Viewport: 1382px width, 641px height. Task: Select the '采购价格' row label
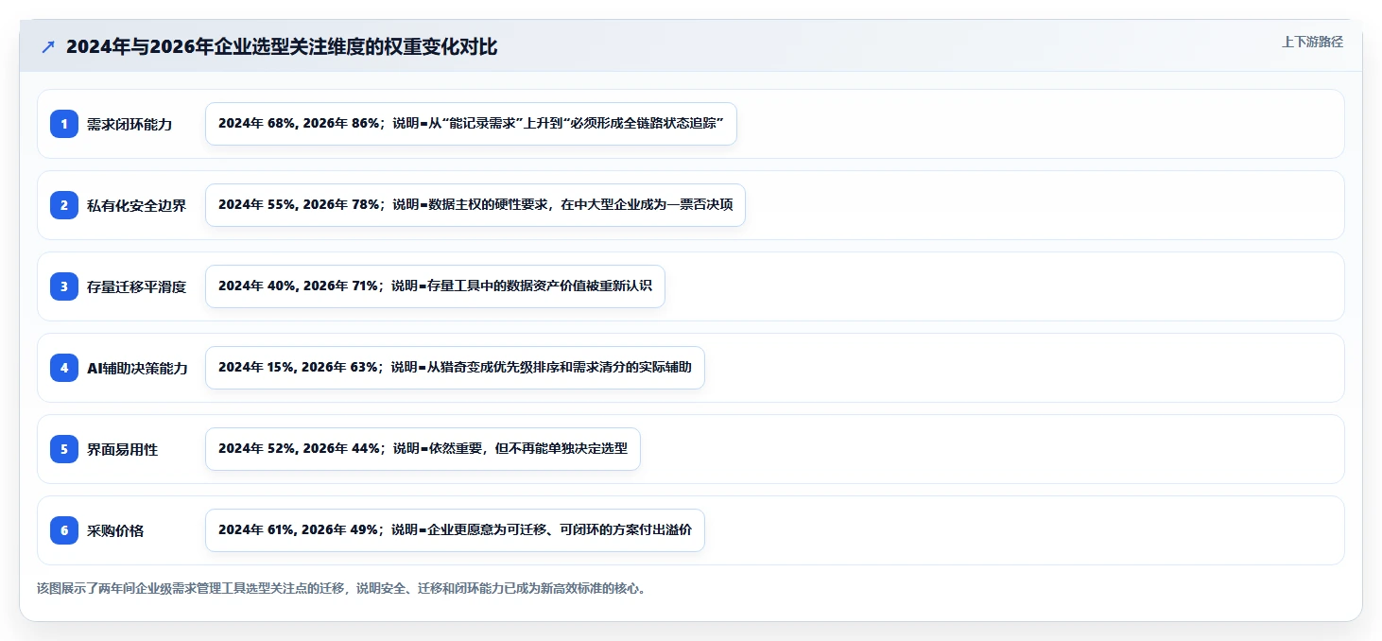pos(115,530)
